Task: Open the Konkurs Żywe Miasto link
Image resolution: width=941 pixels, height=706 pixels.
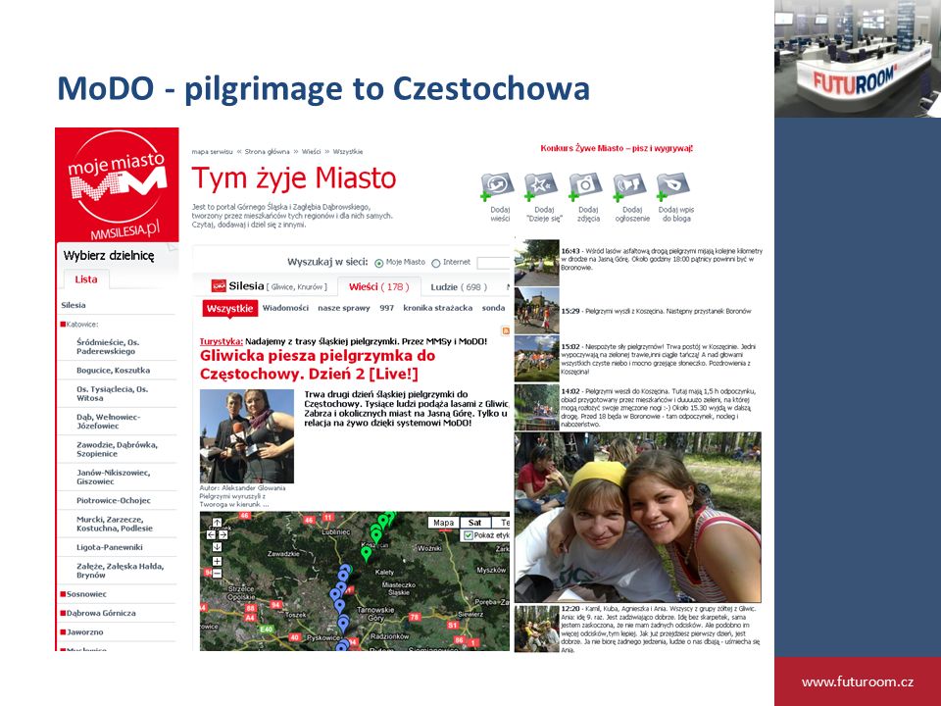Action: tap(617, 148)
